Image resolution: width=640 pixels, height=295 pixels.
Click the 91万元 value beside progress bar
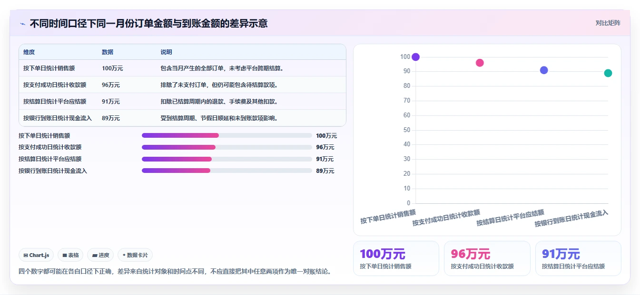[x=325, y=159]
